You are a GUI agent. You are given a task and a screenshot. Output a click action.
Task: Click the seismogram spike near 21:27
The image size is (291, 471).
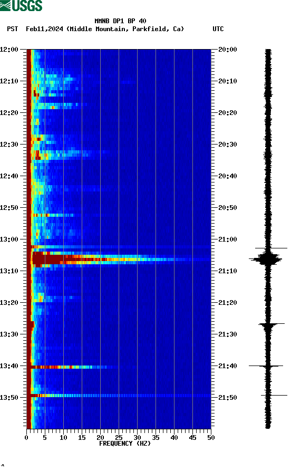coord(271,324)
